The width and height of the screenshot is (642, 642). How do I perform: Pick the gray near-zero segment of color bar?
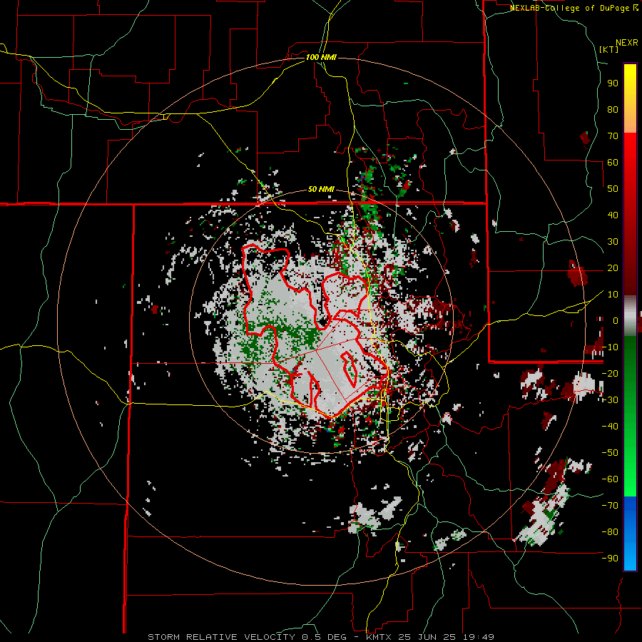coord(630,315)
